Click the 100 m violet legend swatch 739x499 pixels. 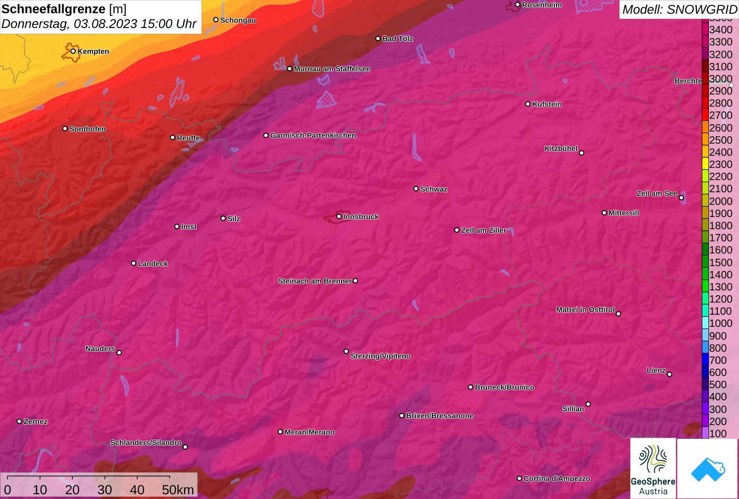705,434
